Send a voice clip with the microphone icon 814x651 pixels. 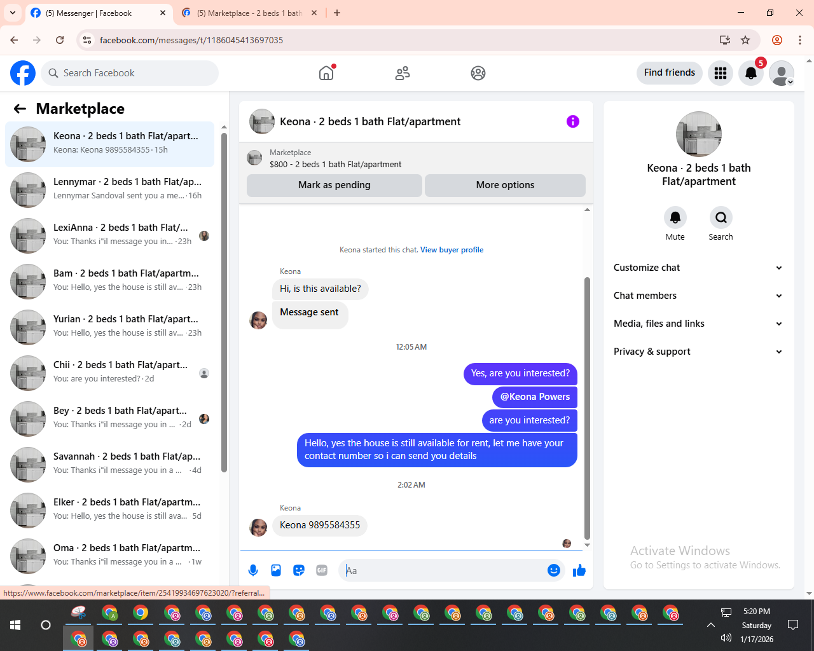point(253,570)
